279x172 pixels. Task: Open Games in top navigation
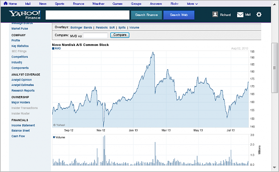(x=117, y=4)
